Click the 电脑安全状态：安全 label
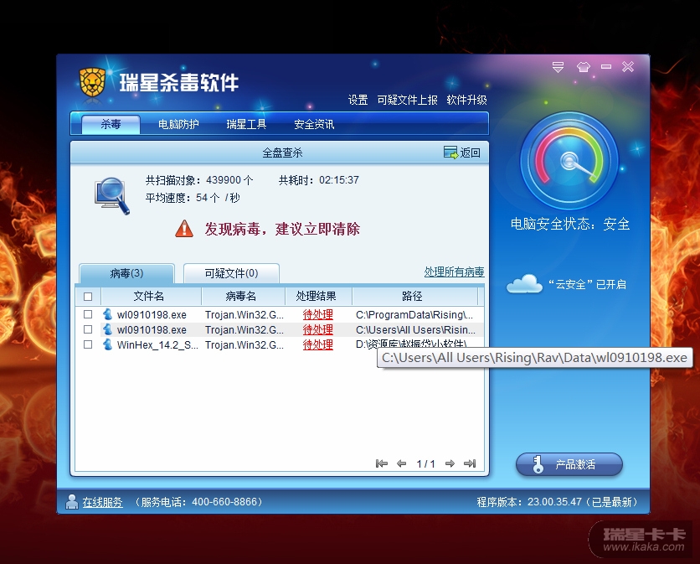 click(570, 224)
